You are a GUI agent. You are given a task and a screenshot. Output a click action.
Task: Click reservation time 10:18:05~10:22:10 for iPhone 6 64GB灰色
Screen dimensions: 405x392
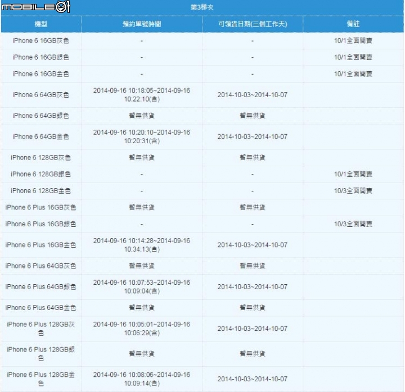pyautogui.click(x=142, y=95)
